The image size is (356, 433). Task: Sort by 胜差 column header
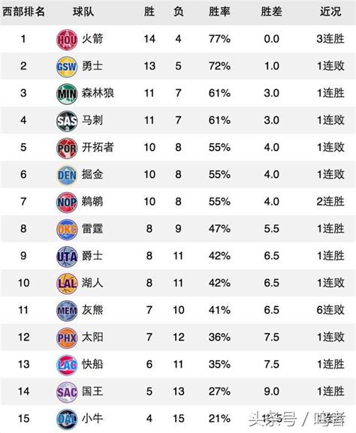click(x=271, y=11)
